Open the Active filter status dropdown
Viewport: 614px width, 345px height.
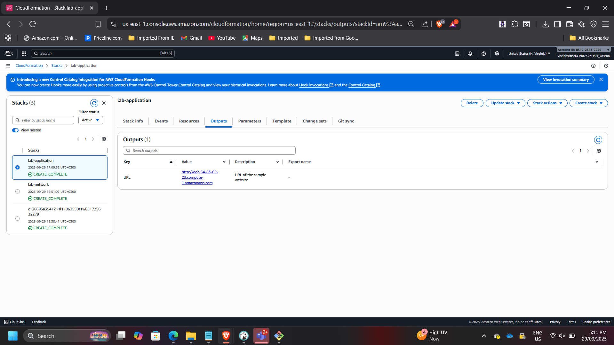click(91, 120)
